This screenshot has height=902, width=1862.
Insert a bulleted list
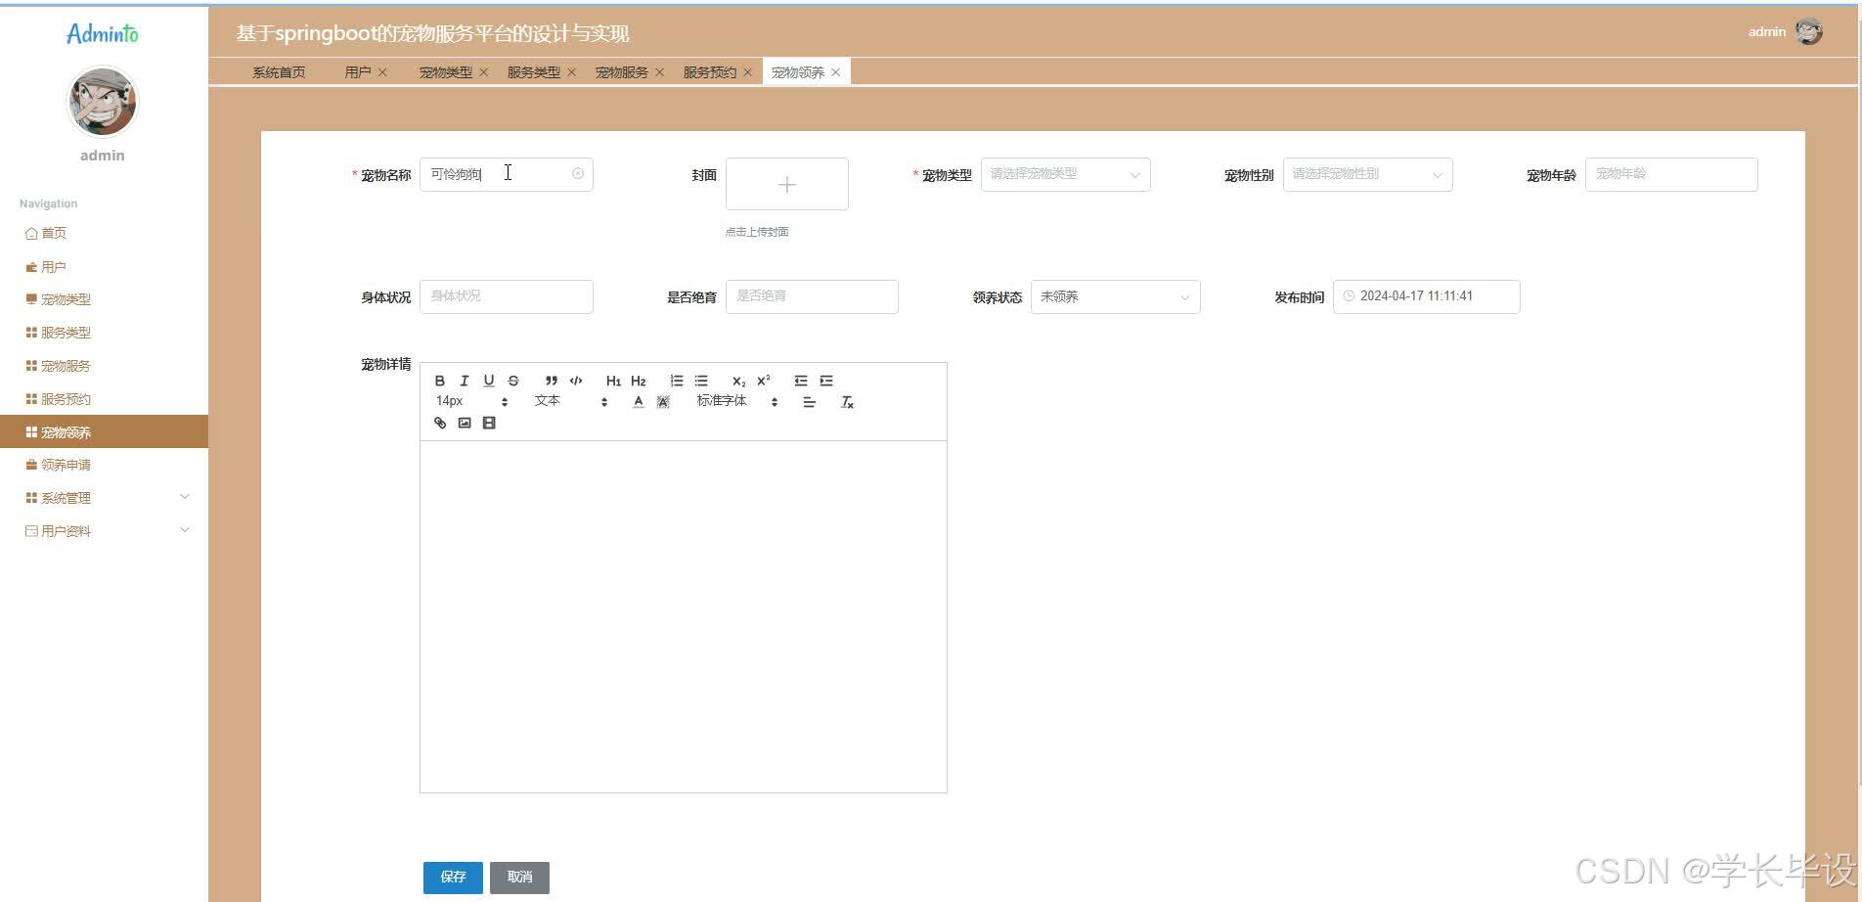click(x=701, y=381)
